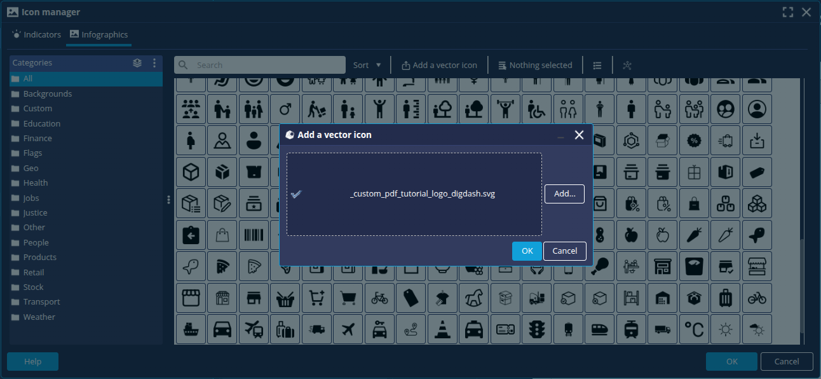Open the Sort dropdown
Viewport: 821px width, 379px height.
coord(367,65)
